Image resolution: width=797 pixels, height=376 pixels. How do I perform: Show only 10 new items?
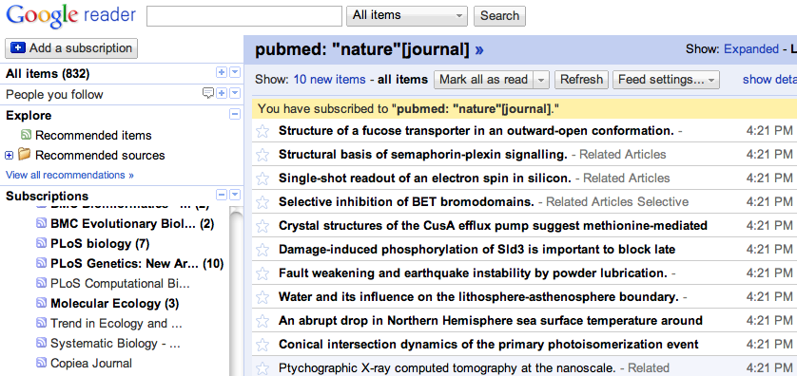(x=329, y=80)
